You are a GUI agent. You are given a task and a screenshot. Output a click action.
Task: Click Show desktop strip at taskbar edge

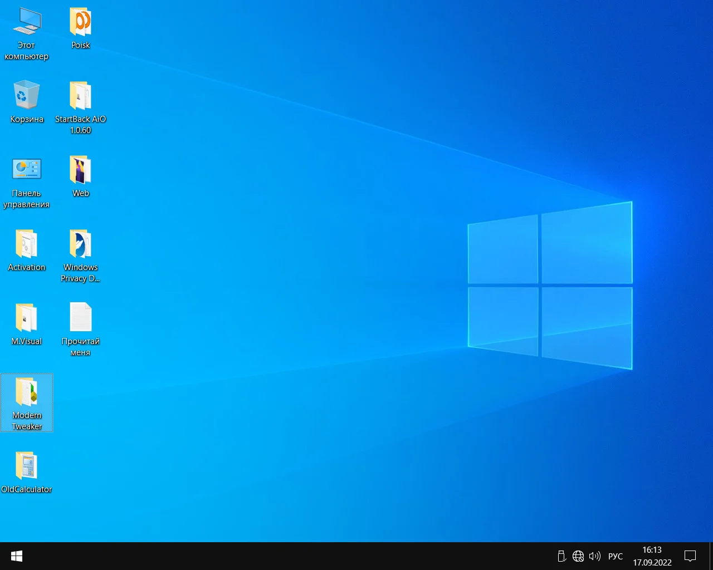click(x=711, y=556)
